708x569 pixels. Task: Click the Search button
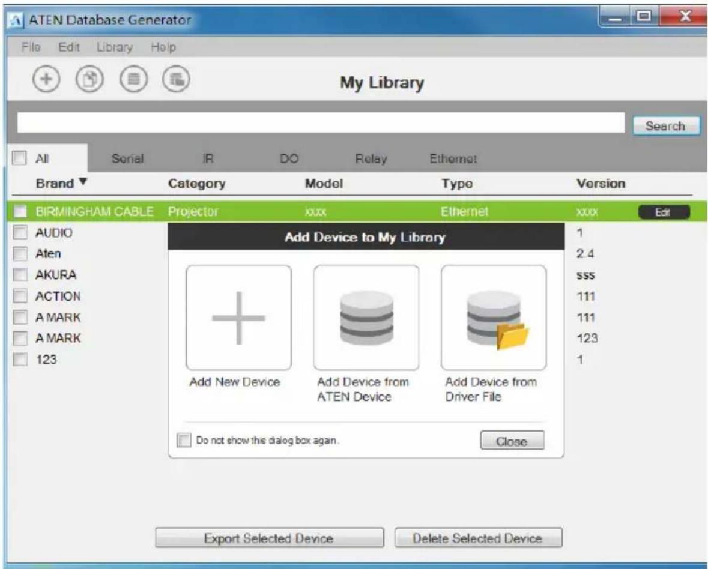tap(665, 126)
